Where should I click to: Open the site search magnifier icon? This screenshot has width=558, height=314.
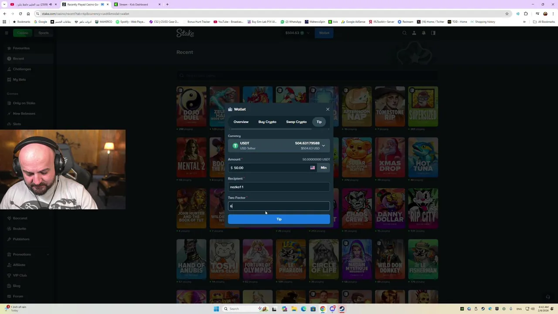(x=404, y=33)
